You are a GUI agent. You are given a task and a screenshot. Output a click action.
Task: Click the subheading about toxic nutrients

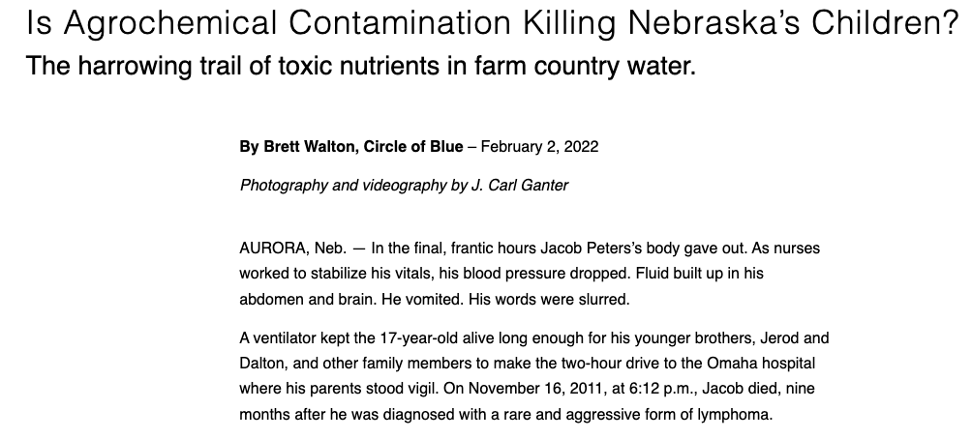[360, 69]
